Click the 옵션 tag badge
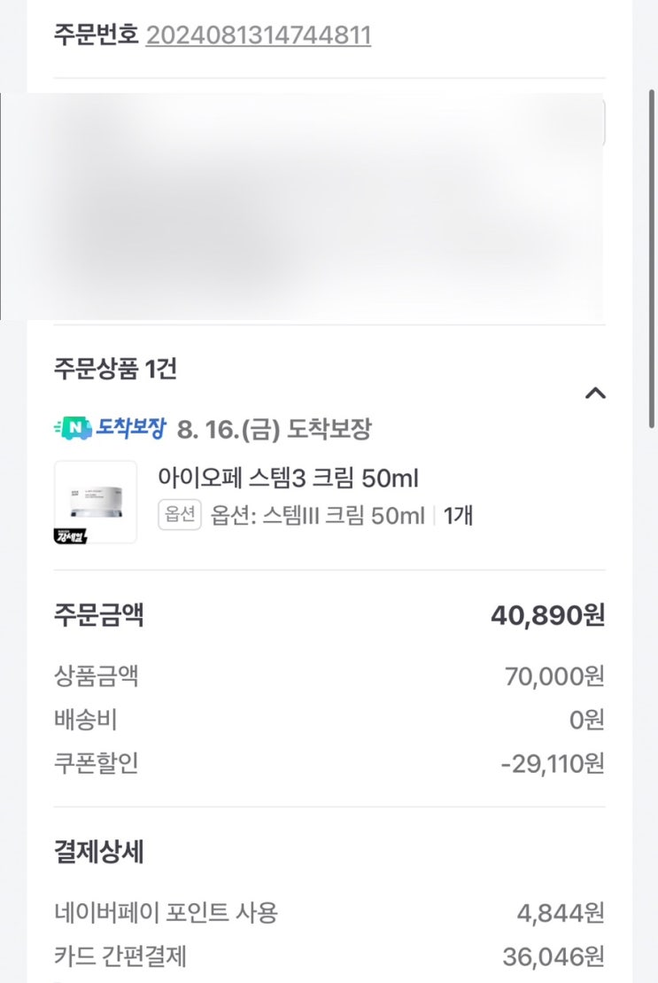 [180, 515]
